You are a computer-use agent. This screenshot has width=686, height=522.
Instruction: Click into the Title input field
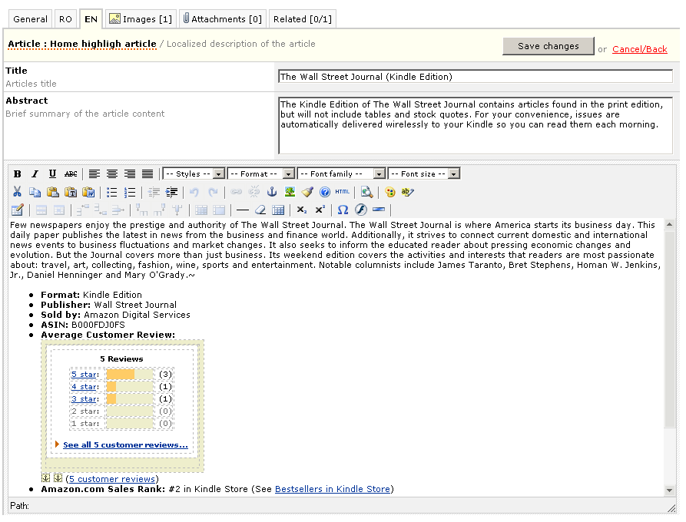pyautogui.click(x=475, y=77)
